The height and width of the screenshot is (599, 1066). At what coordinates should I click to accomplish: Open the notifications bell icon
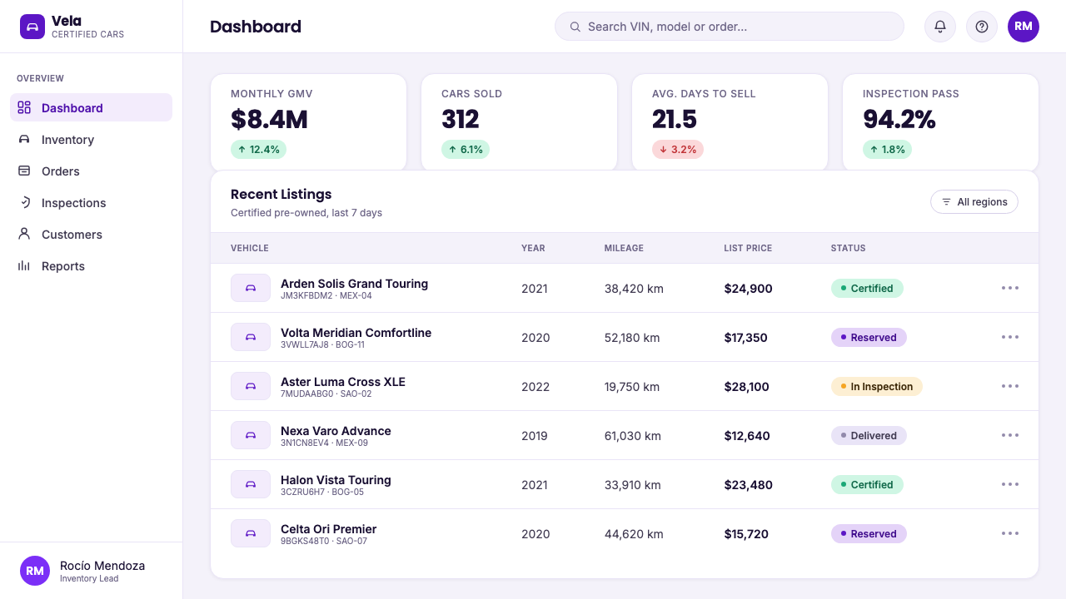pos(940,27)
